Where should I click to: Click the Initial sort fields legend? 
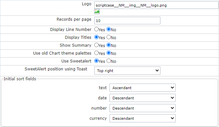click(x=20, y=79)
